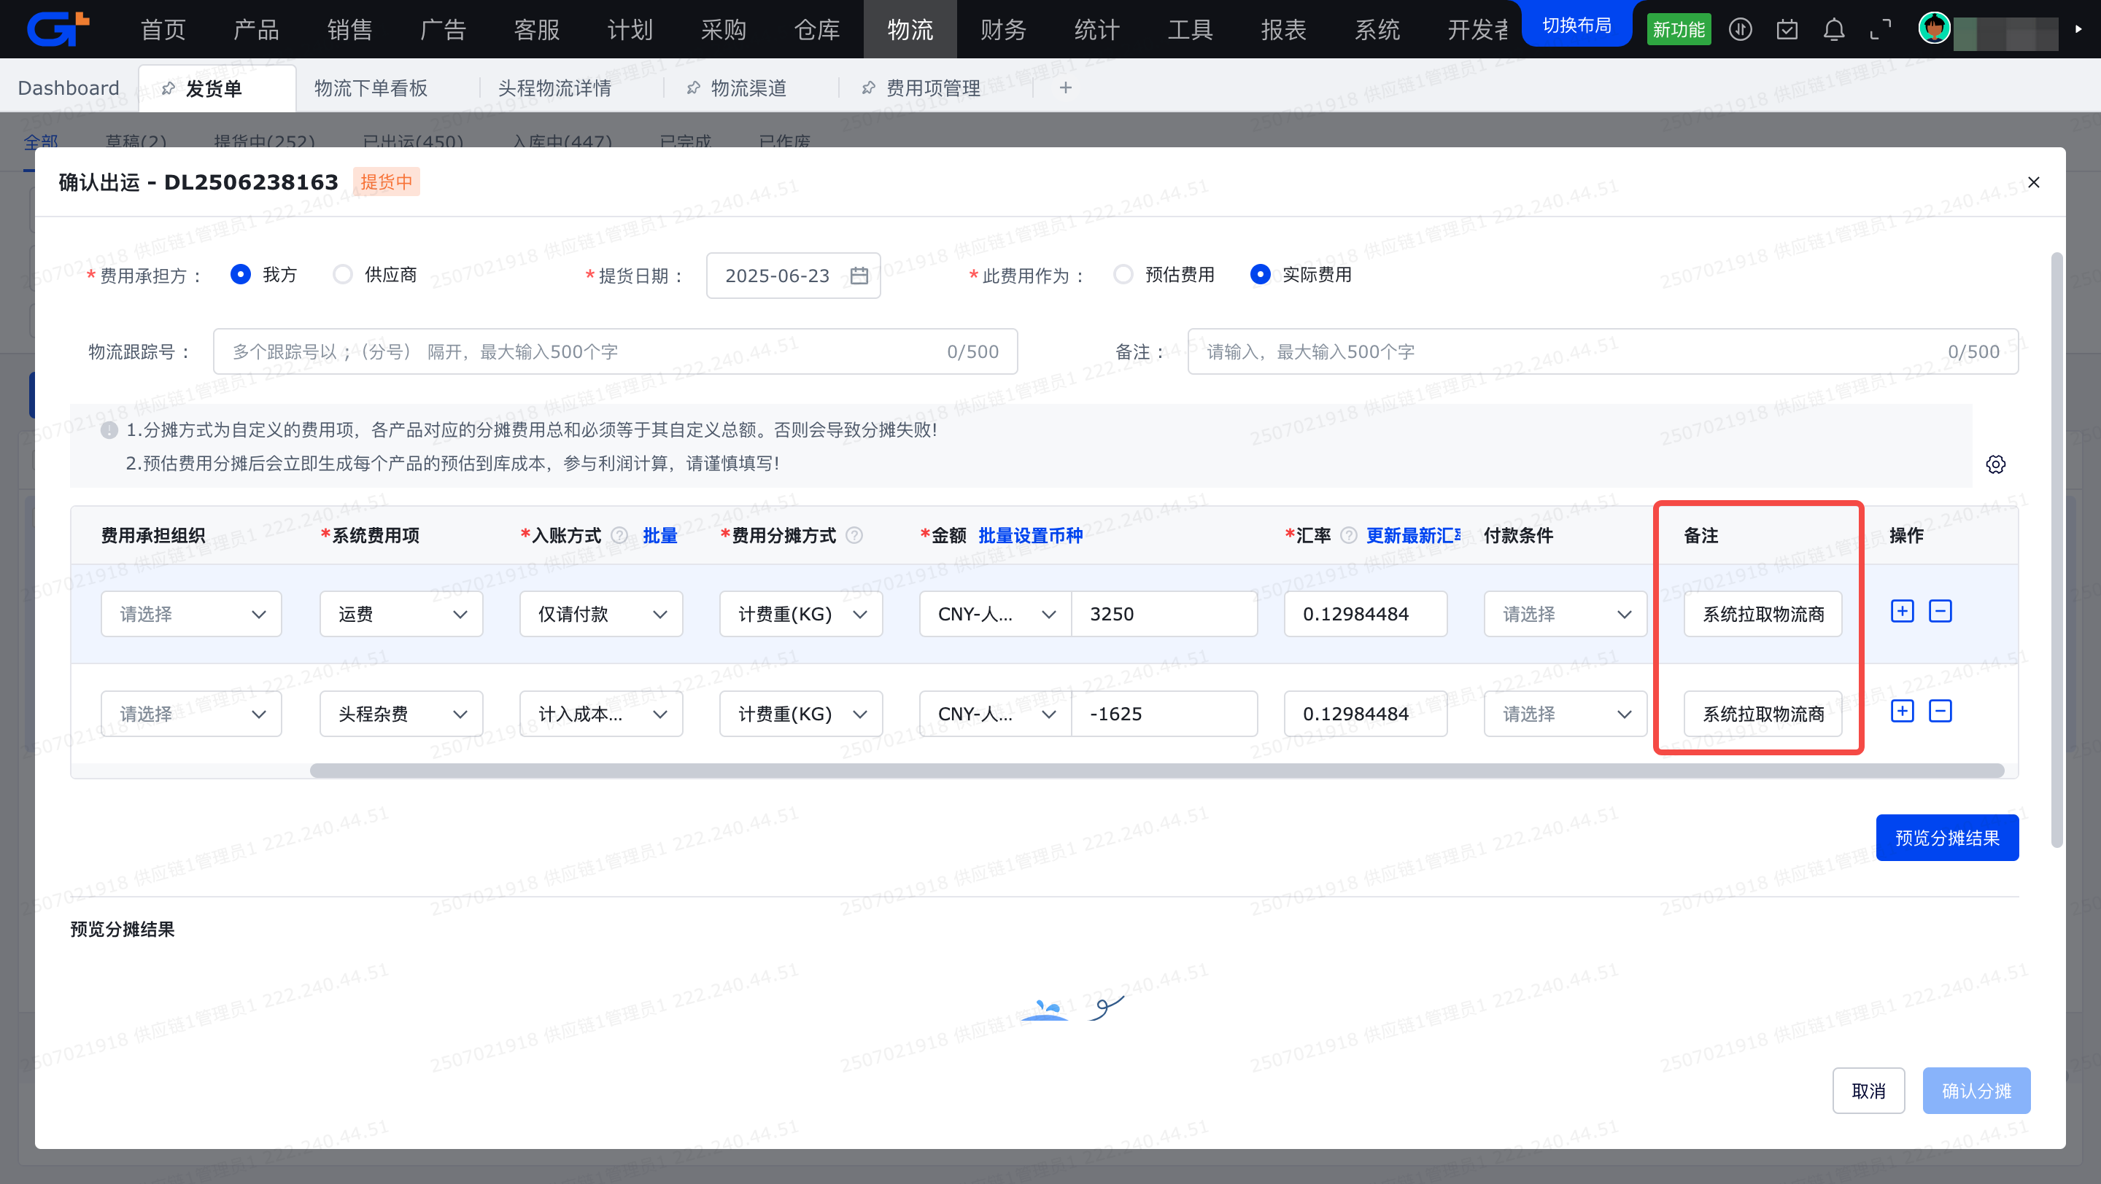Image resolution: width=2101 pixels, height=1184 pixels.
Task: Open 仅请付款 accounting method dropdown
Action: click(x=601, y=615)
